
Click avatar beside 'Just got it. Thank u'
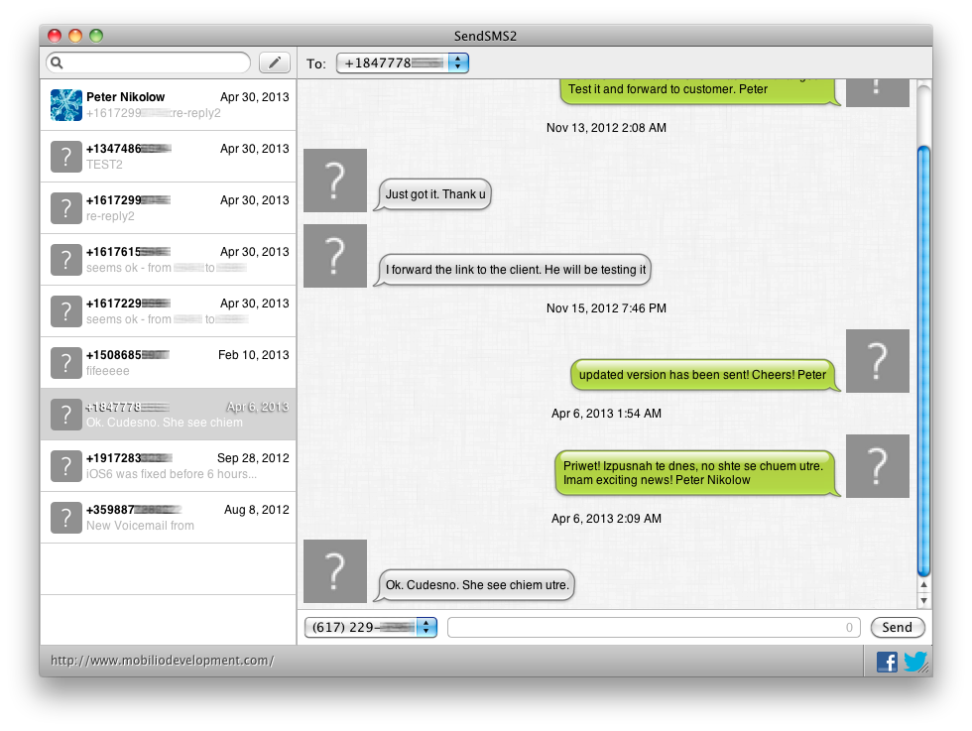pyautogui.click(x=335, y=181)
